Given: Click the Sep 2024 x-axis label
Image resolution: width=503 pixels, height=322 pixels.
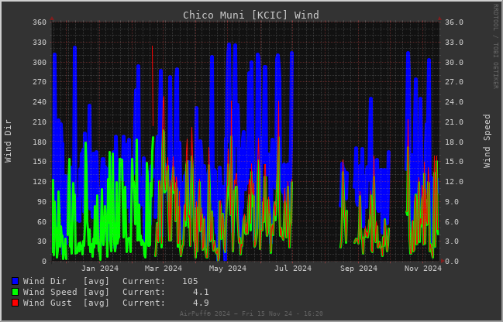Looking at the screenshot, I should click(x=359, y=269).
